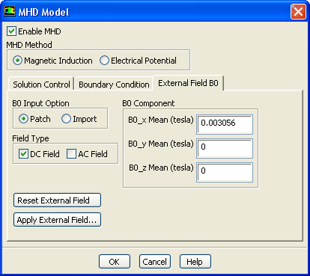Click the Field Type label
This screenshot has height=276, width=310.
click(31, 138)
